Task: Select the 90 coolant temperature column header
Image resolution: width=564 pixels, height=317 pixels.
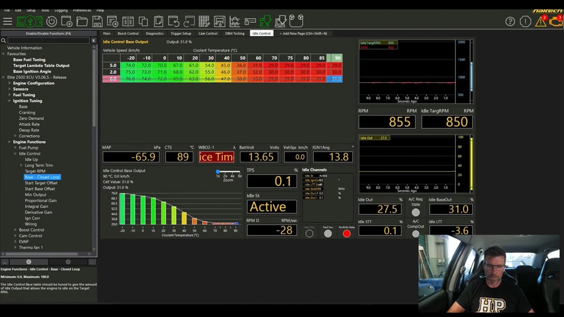Action: 334,58
